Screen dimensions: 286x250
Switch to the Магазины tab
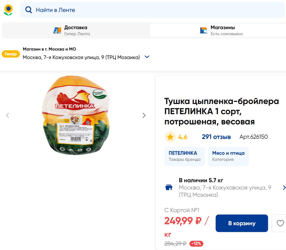point(222,30)
